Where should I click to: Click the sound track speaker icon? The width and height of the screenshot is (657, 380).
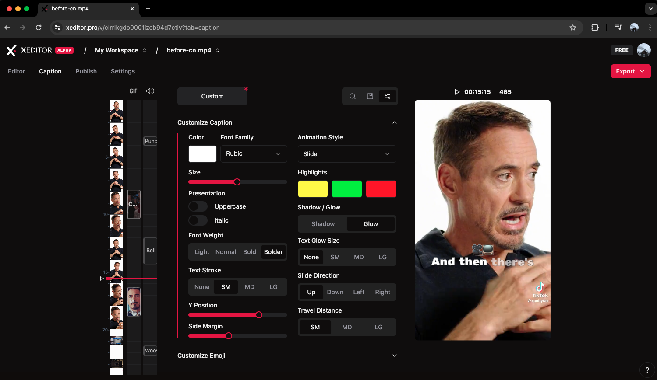tap(150, 91)
